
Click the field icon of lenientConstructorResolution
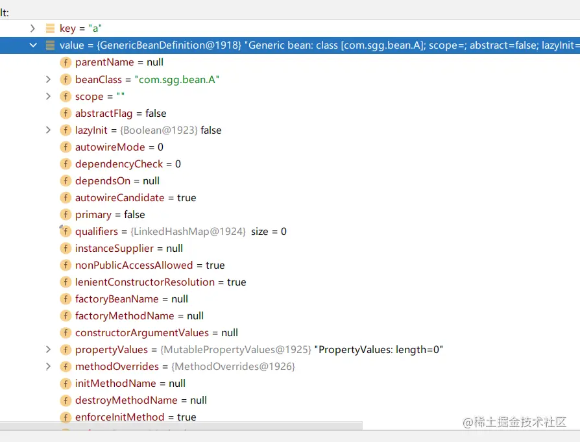[x=66, y=282]
